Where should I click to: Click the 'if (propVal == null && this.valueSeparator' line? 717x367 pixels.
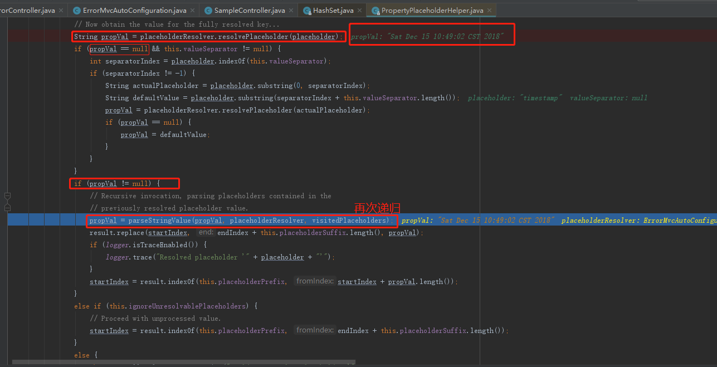(178, 49)
